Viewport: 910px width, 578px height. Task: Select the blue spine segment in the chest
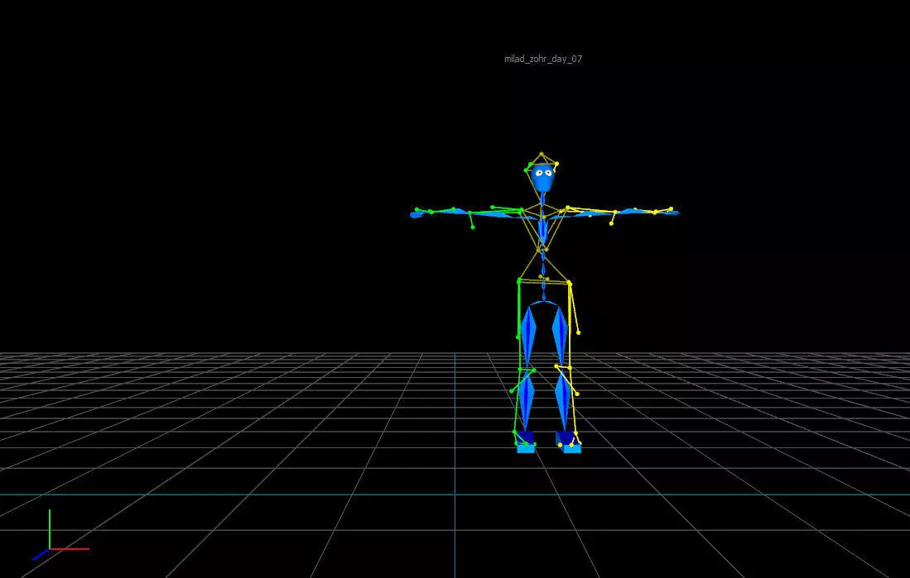pos(542,231)
